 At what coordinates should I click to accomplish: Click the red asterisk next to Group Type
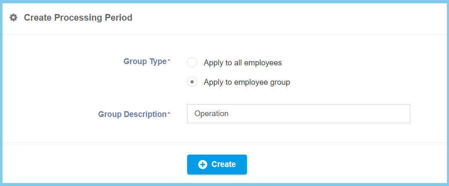169,61
